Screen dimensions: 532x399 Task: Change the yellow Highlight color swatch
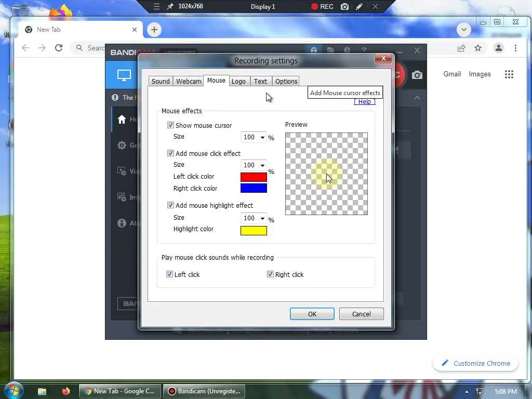point(254,231)
